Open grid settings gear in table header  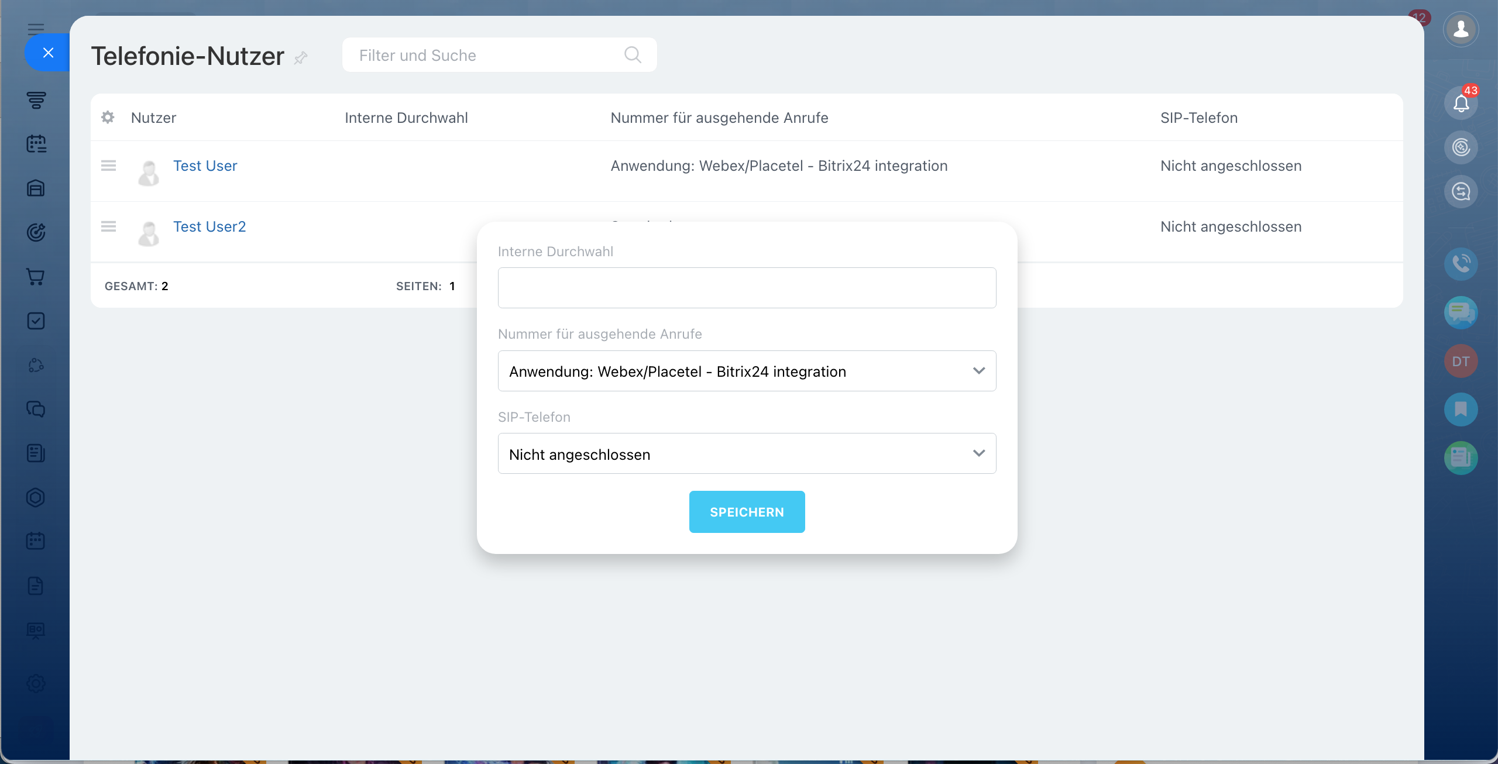108,117
